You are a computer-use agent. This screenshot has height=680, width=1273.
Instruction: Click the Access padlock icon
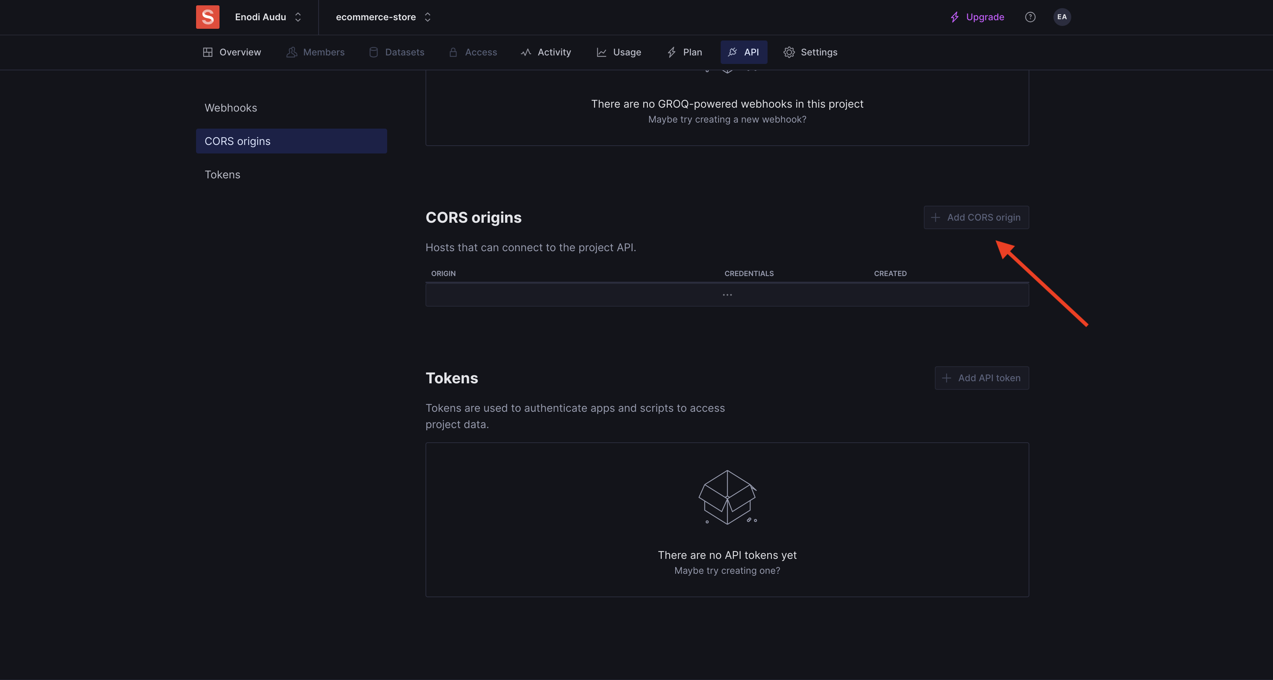(x=453, y=52)
